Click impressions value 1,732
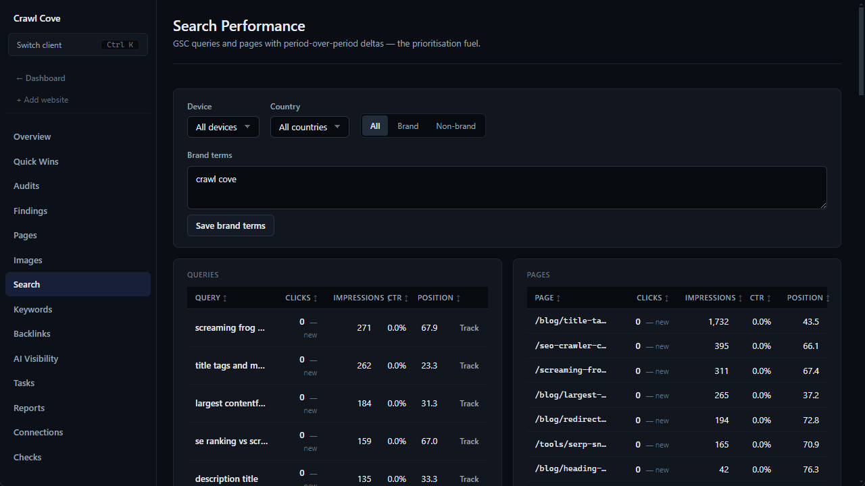 click(x=718, y=322)
